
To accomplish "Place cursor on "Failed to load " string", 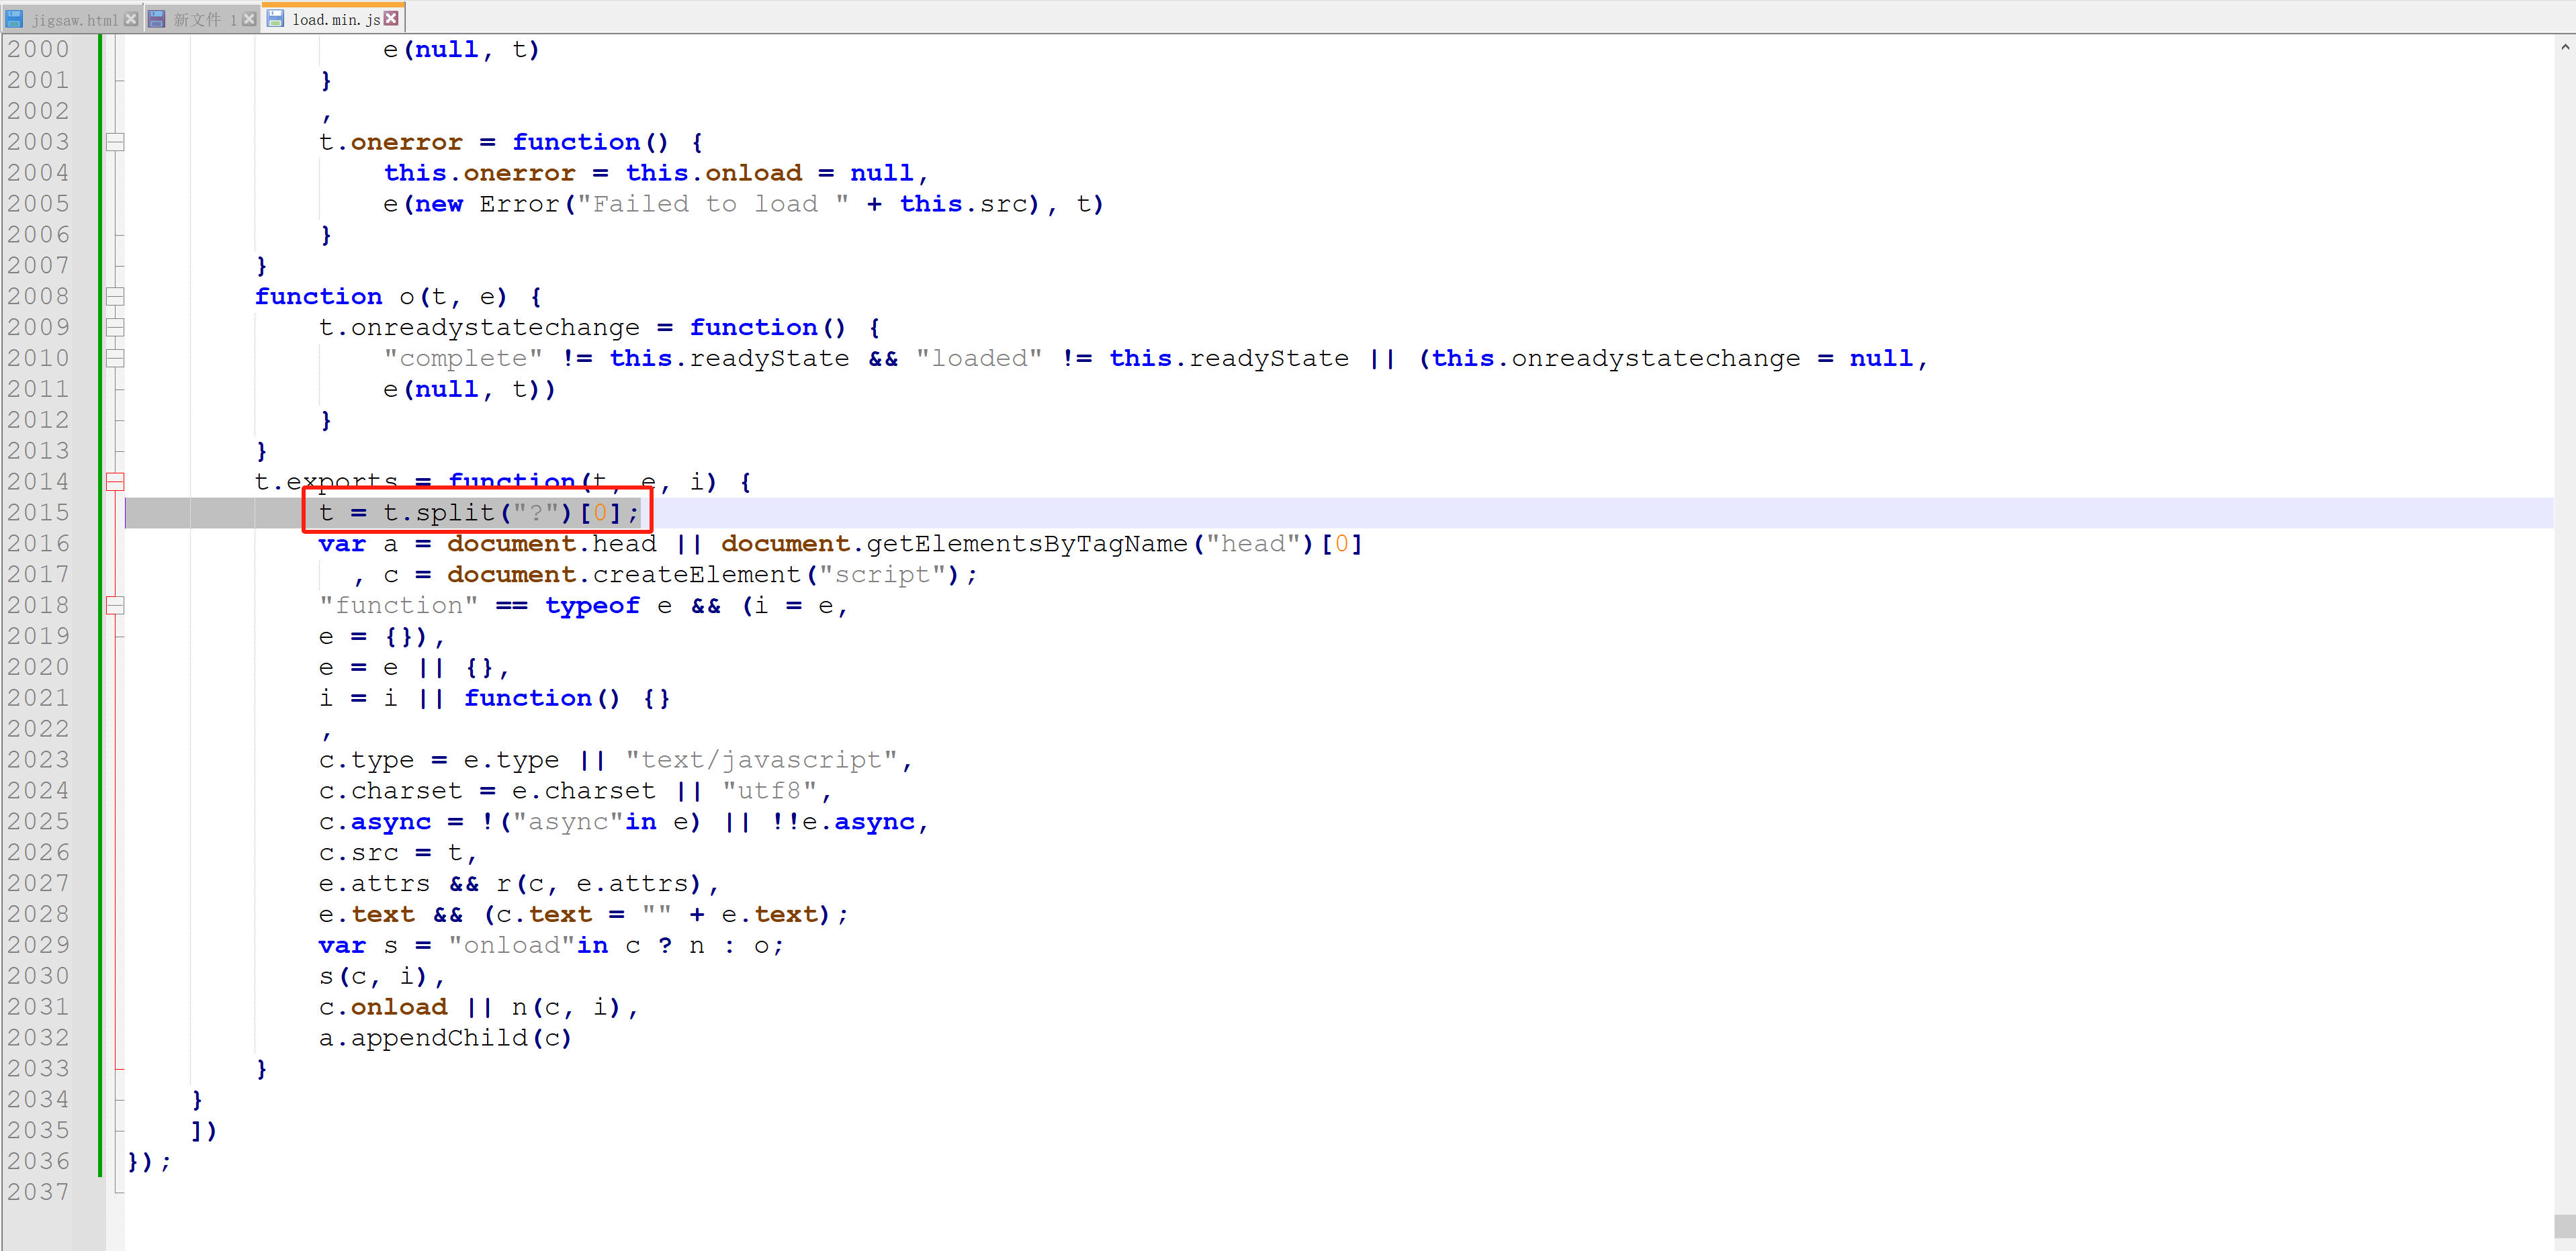I will tap(713, 204).
